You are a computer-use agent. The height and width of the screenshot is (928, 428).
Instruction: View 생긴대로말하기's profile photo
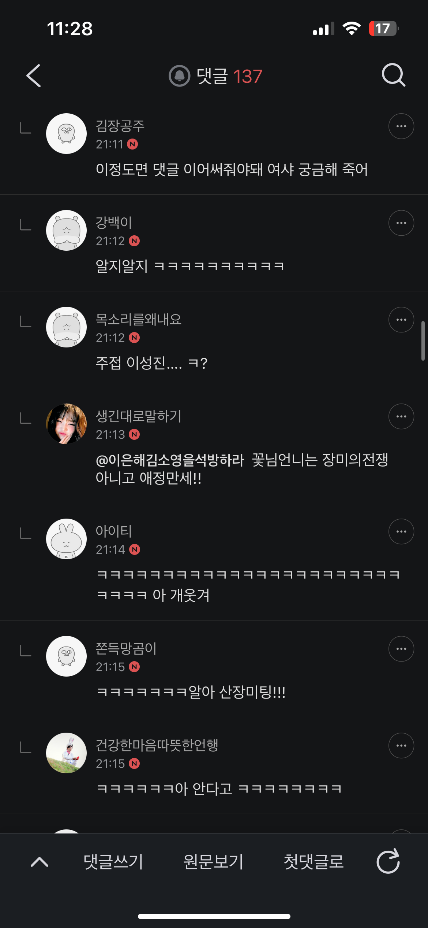tap(66, 424)
